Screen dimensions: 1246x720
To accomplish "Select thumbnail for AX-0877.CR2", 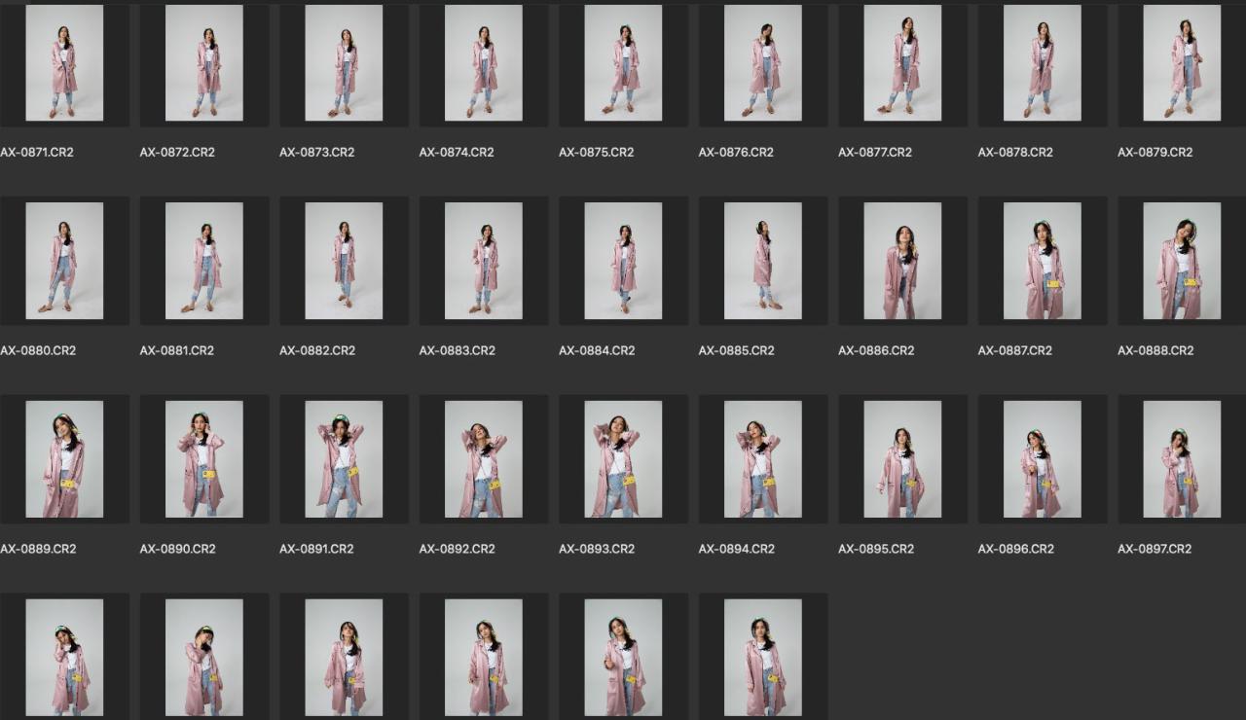I will (902, 63).
